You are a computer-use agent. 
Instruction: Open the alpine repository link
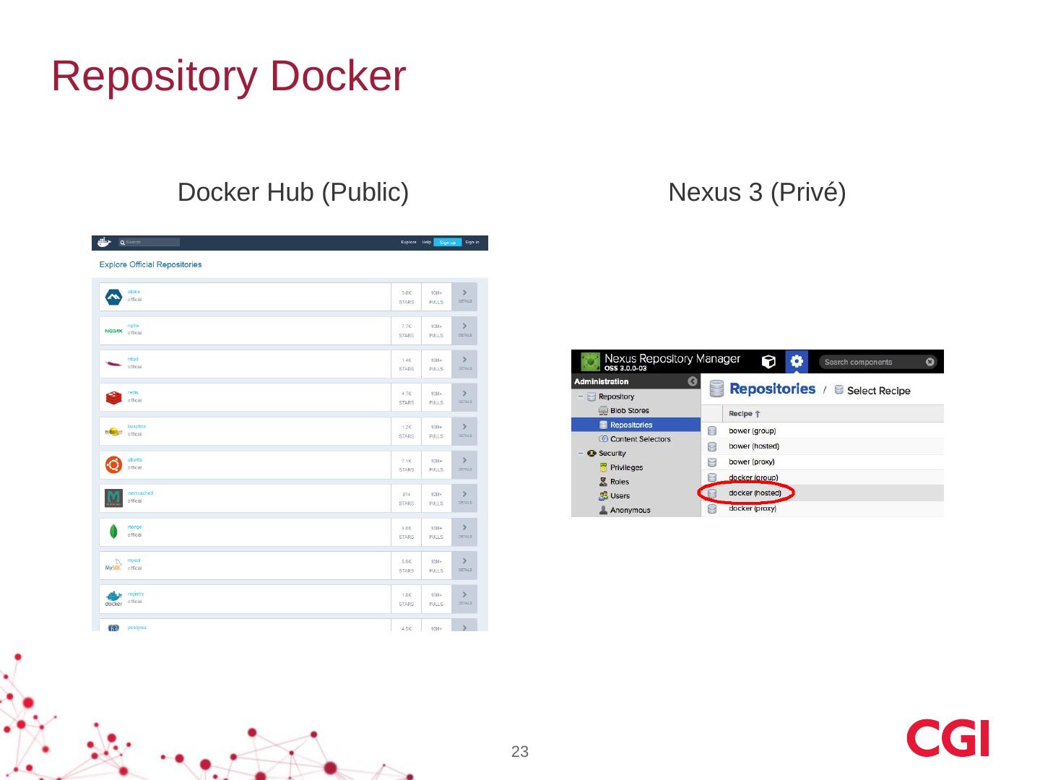[x=134, y=292]
